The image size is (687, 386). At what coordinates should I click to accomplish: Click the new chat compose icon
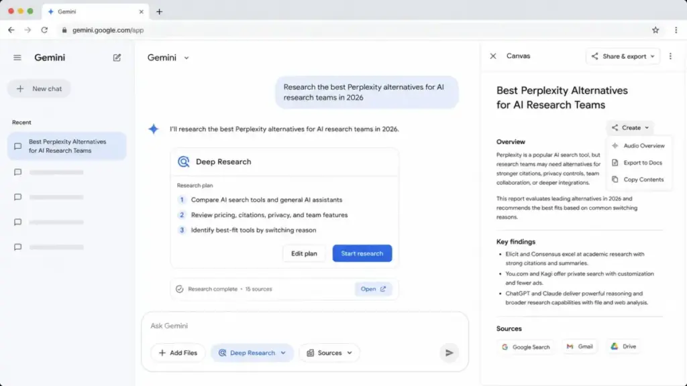point(117,58)
